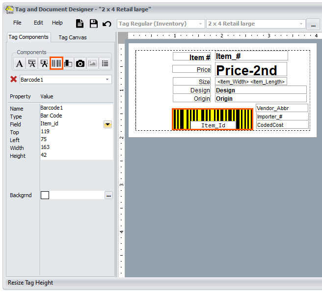322x293 pixels.
Task: Select the picture image component tool
Action: point(92,63)
